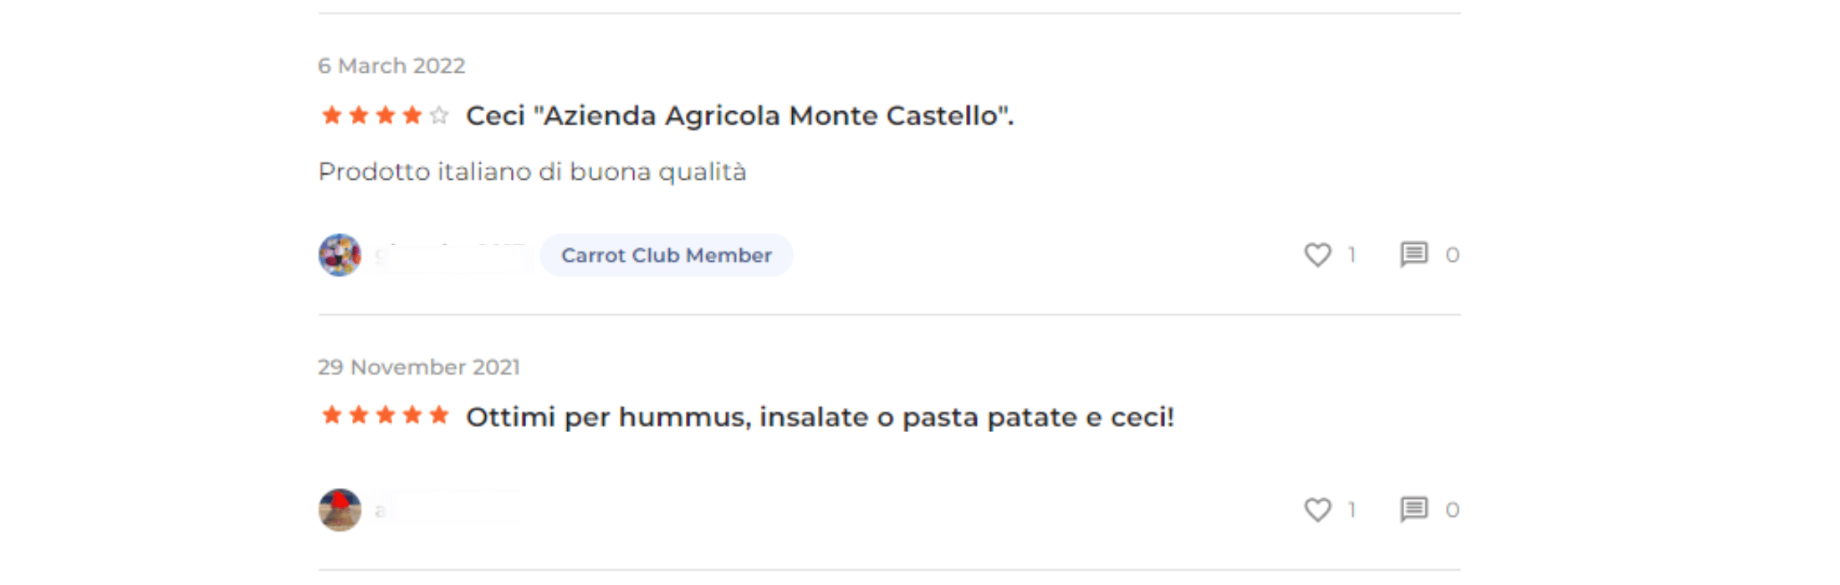
Task: Open the review titled "Ottimi per hummus, insalate"
Action: (820, 417)
